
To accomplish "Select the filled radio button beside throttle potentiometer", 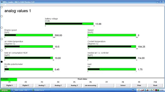I will point(2,62).
